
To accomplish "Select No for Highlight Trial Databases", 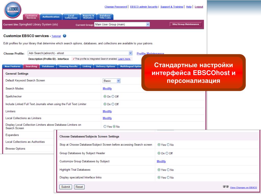I will click(168, 170).
